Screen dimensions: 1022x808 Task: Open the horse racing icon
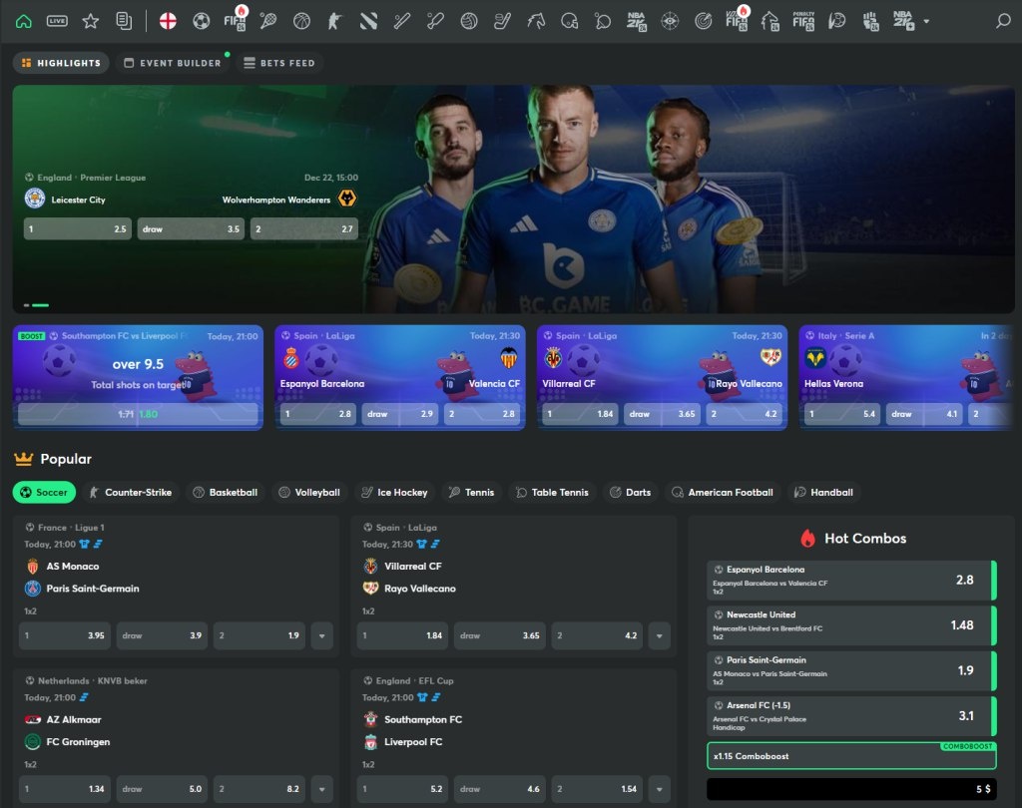tap(536, 21)
